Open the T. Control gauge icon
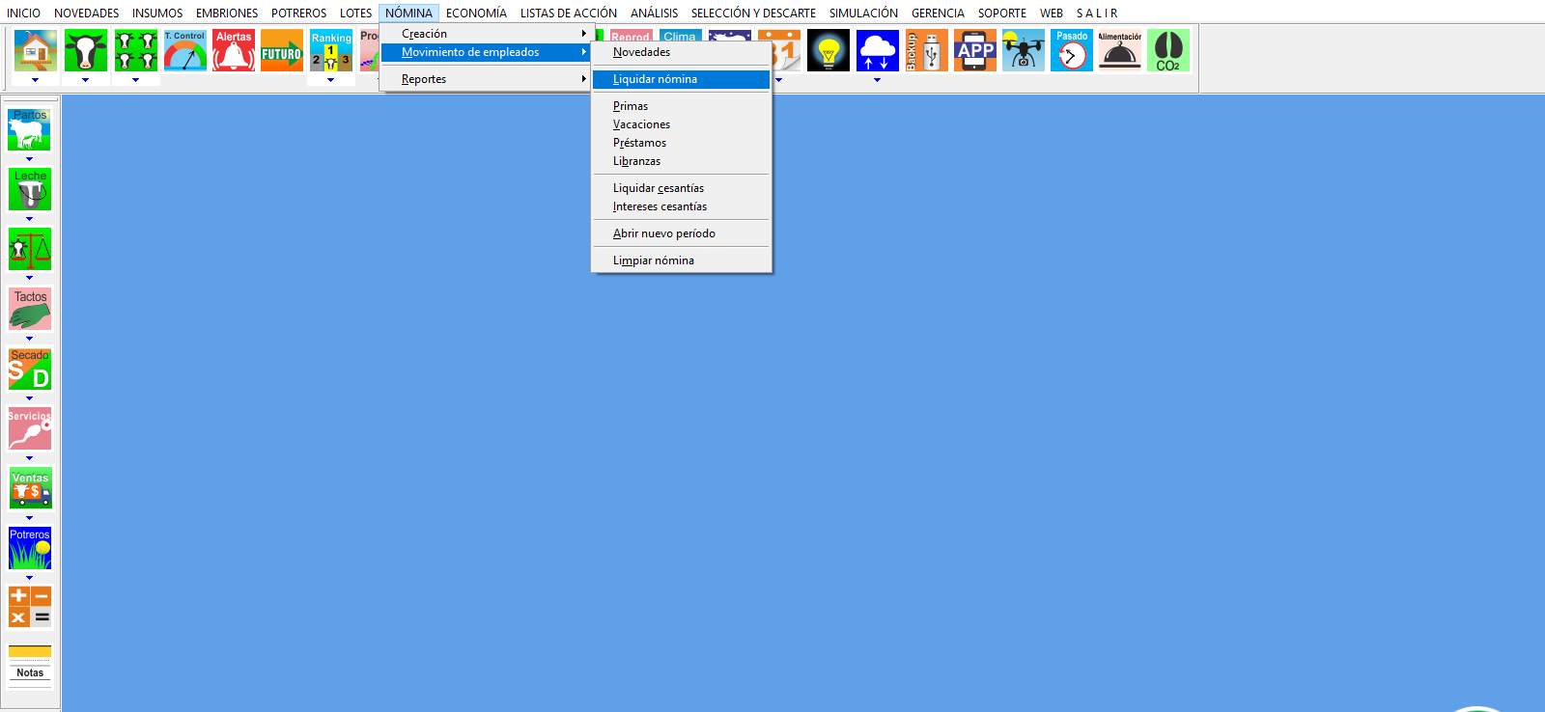 (x=184, y=51)
